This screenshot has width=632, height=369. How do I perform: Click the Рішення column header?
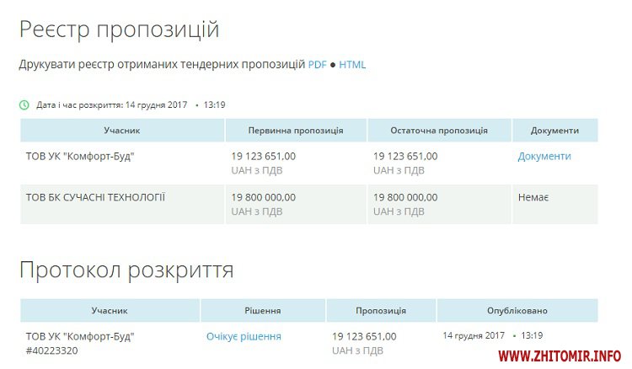263,310
